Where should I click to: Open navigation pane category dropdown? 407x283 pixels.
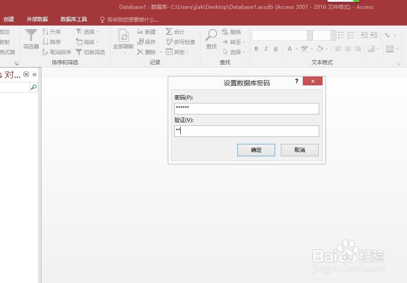[x=26, y=74]
